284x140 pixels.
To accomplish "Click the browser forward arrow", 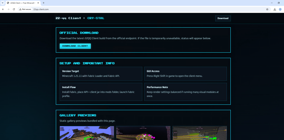I will tap(8, 9).
